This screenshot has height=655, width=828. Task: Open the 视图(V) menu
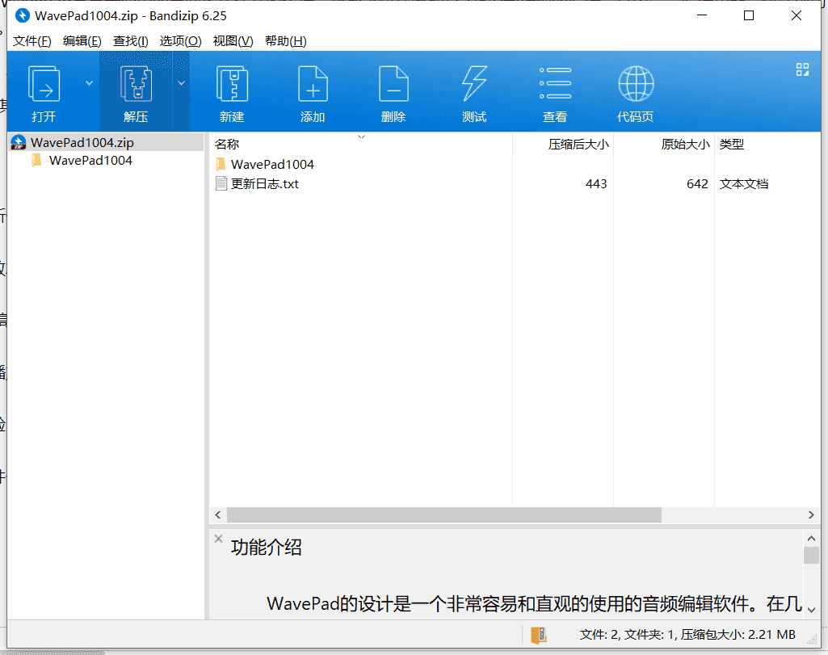(x=233, y=41)
